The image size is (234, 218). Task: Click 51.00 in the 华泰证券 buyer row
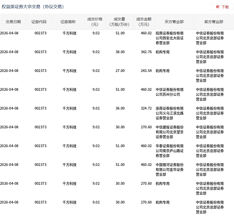(x=120, y=146)
